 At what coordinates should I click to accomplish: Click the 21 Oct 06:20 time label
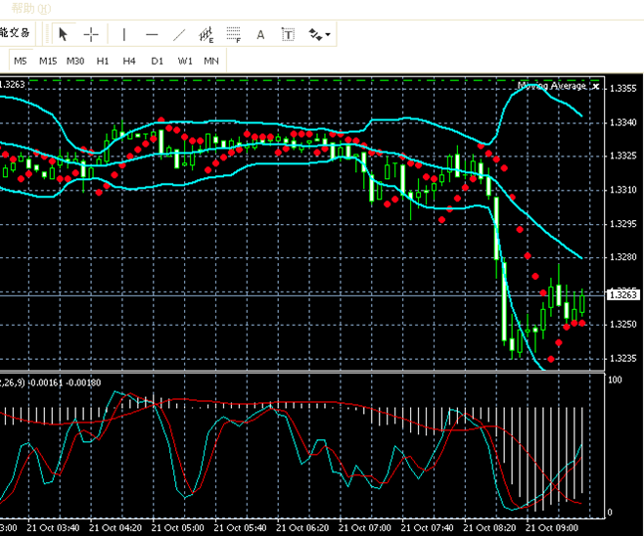[302, 528]
